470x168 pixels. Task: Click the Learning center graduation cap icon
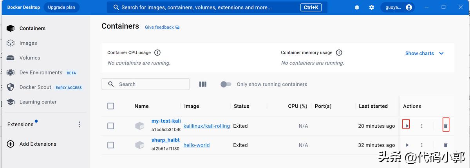click(11, 102)
